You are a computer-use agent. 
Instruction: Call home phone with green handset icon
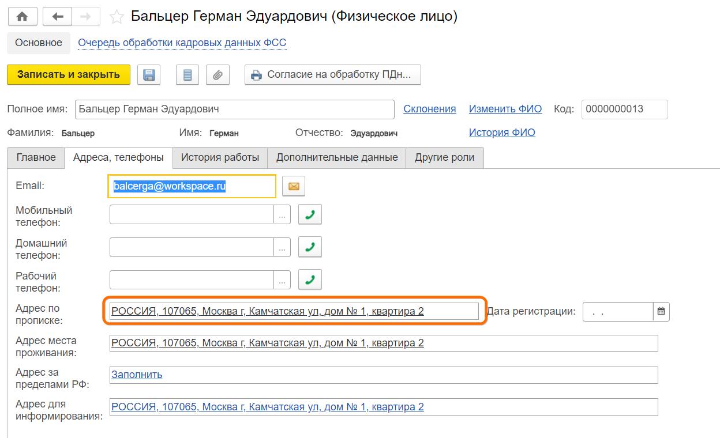coord(310,247)
